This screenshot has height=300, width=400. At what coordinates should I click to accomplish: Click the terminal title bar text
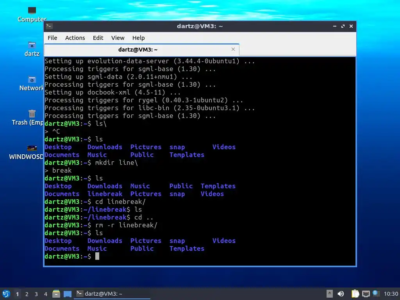click(x=200, y=26)
